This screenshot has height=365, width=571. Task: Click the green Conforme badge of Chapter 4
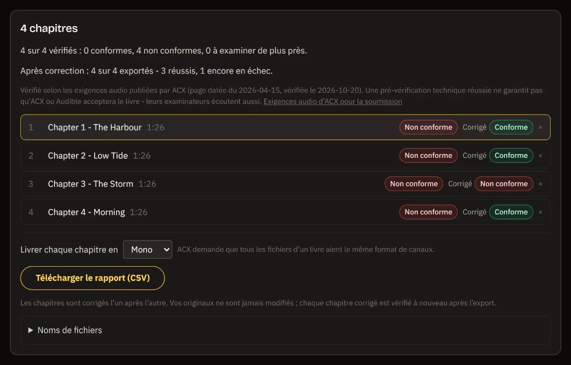[511, 212]
